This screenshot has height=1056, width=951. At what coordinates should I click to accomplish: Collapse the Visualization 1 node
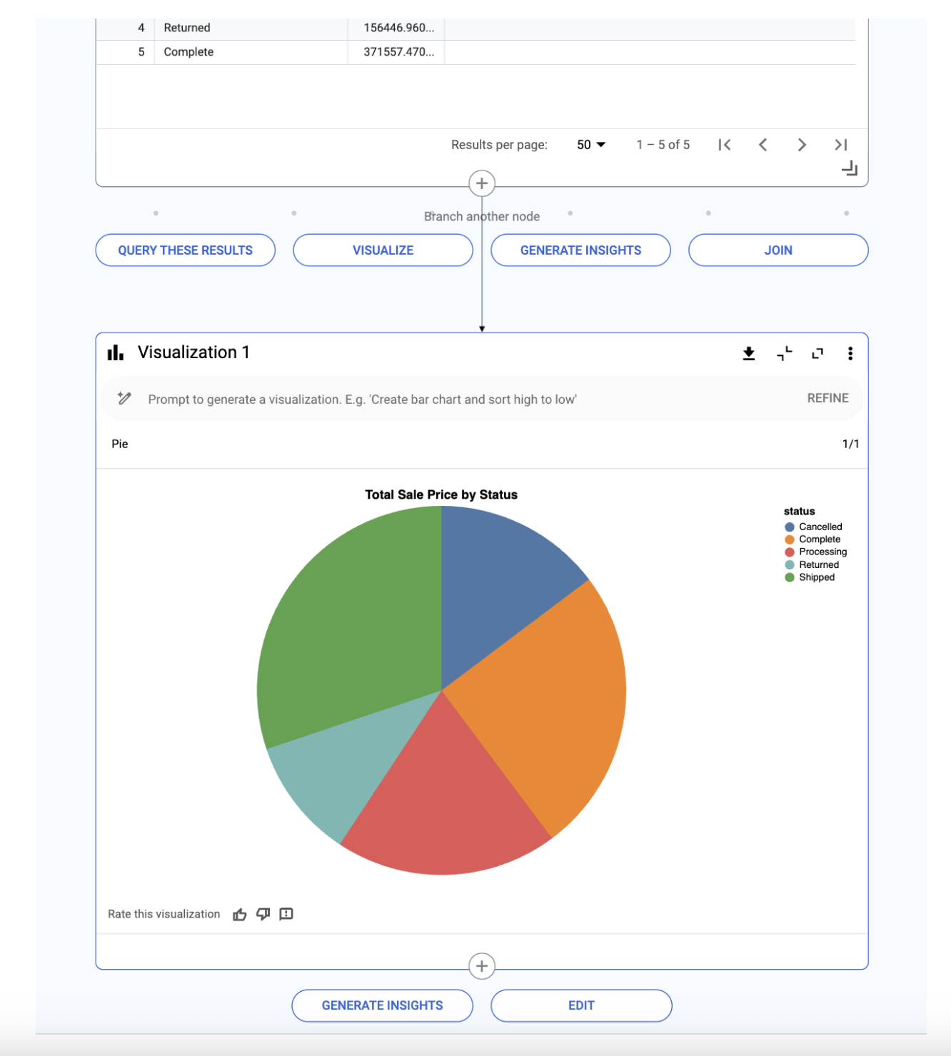784,353
